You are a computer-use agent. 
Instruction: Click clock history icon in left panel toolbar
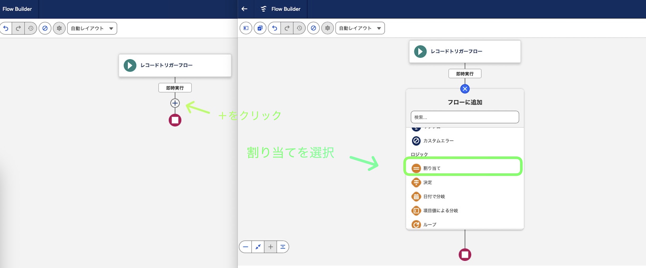point(31,28)
